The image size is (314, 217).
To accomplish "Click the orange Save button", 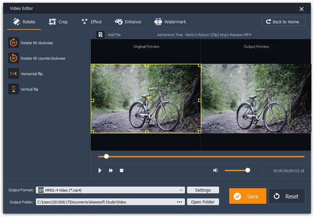I will 247,196.
